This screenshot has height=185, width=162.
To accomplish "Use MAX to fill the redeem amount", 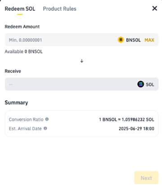I will [149, 40].
